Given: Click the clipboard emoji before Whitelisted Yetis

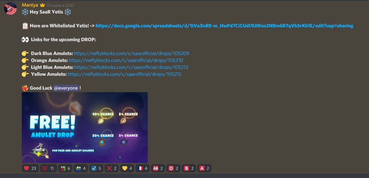Looking at the screenshot, I should click(25, 26).
